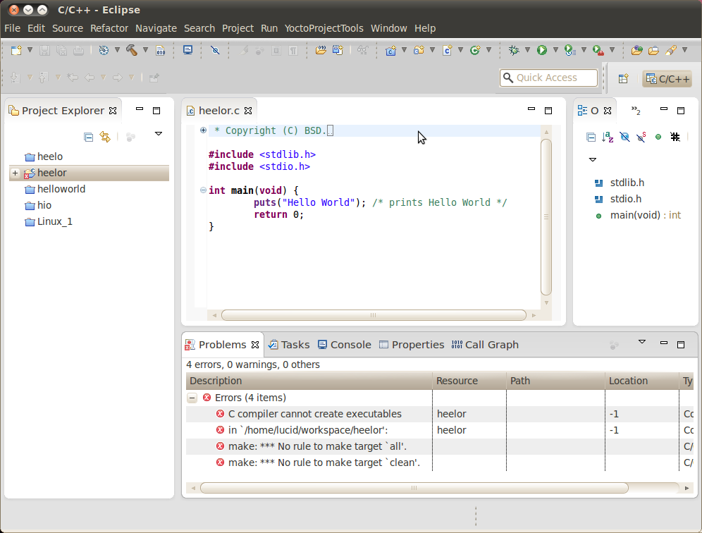Sort the Outline alphabetically

(608, 137)
